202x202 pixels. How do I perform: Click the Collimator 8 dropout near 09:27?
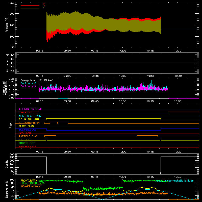63,95
